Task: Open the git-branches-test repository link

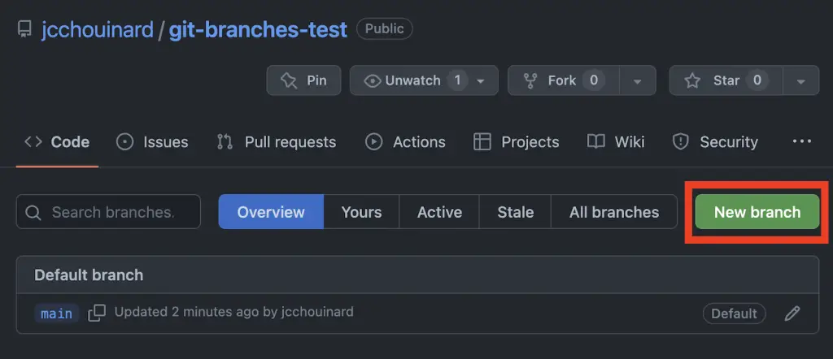Action: [x=258, y=30]
